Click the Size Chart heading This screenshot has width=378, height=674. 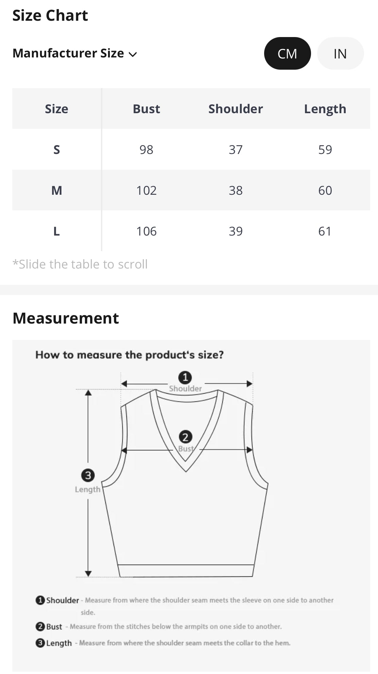50,15
